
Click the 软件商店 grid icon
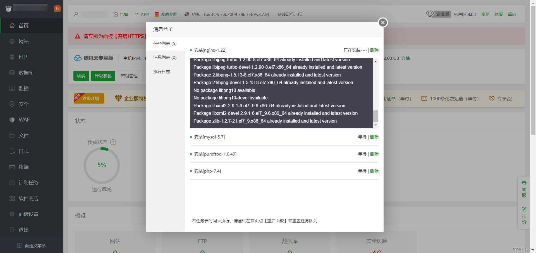12,198
